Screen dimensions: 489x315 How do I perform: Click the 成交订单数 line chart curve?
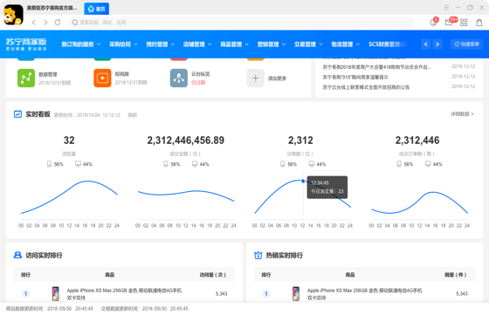(419, 202)
